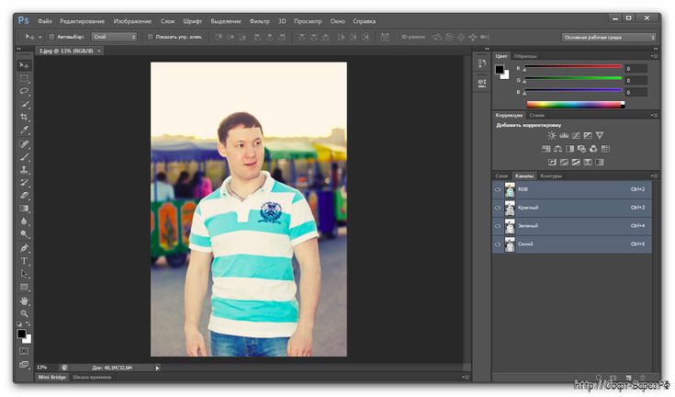The image size is (675, 397).
Task: Open the Mini Bridge panel tab
Action: [x=51, y=378]
